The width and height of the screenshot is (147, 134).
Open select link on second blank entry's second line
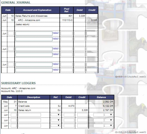pos(56,54)
